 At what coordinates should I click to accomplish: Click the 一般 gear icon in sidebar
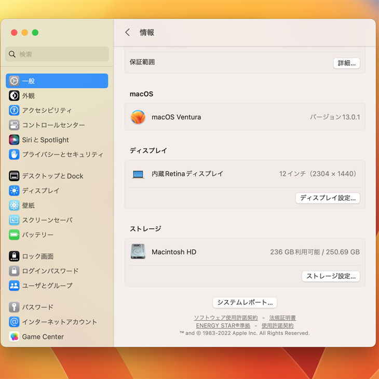(14, 80)
